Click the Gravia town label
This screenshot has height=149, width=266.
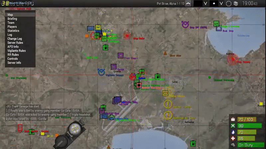coord(117,71)
